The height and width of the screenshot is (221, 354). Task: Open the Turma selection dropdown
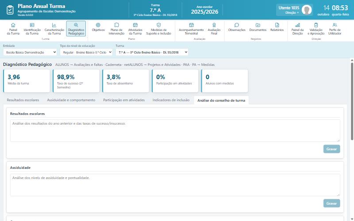click(152, 52)
